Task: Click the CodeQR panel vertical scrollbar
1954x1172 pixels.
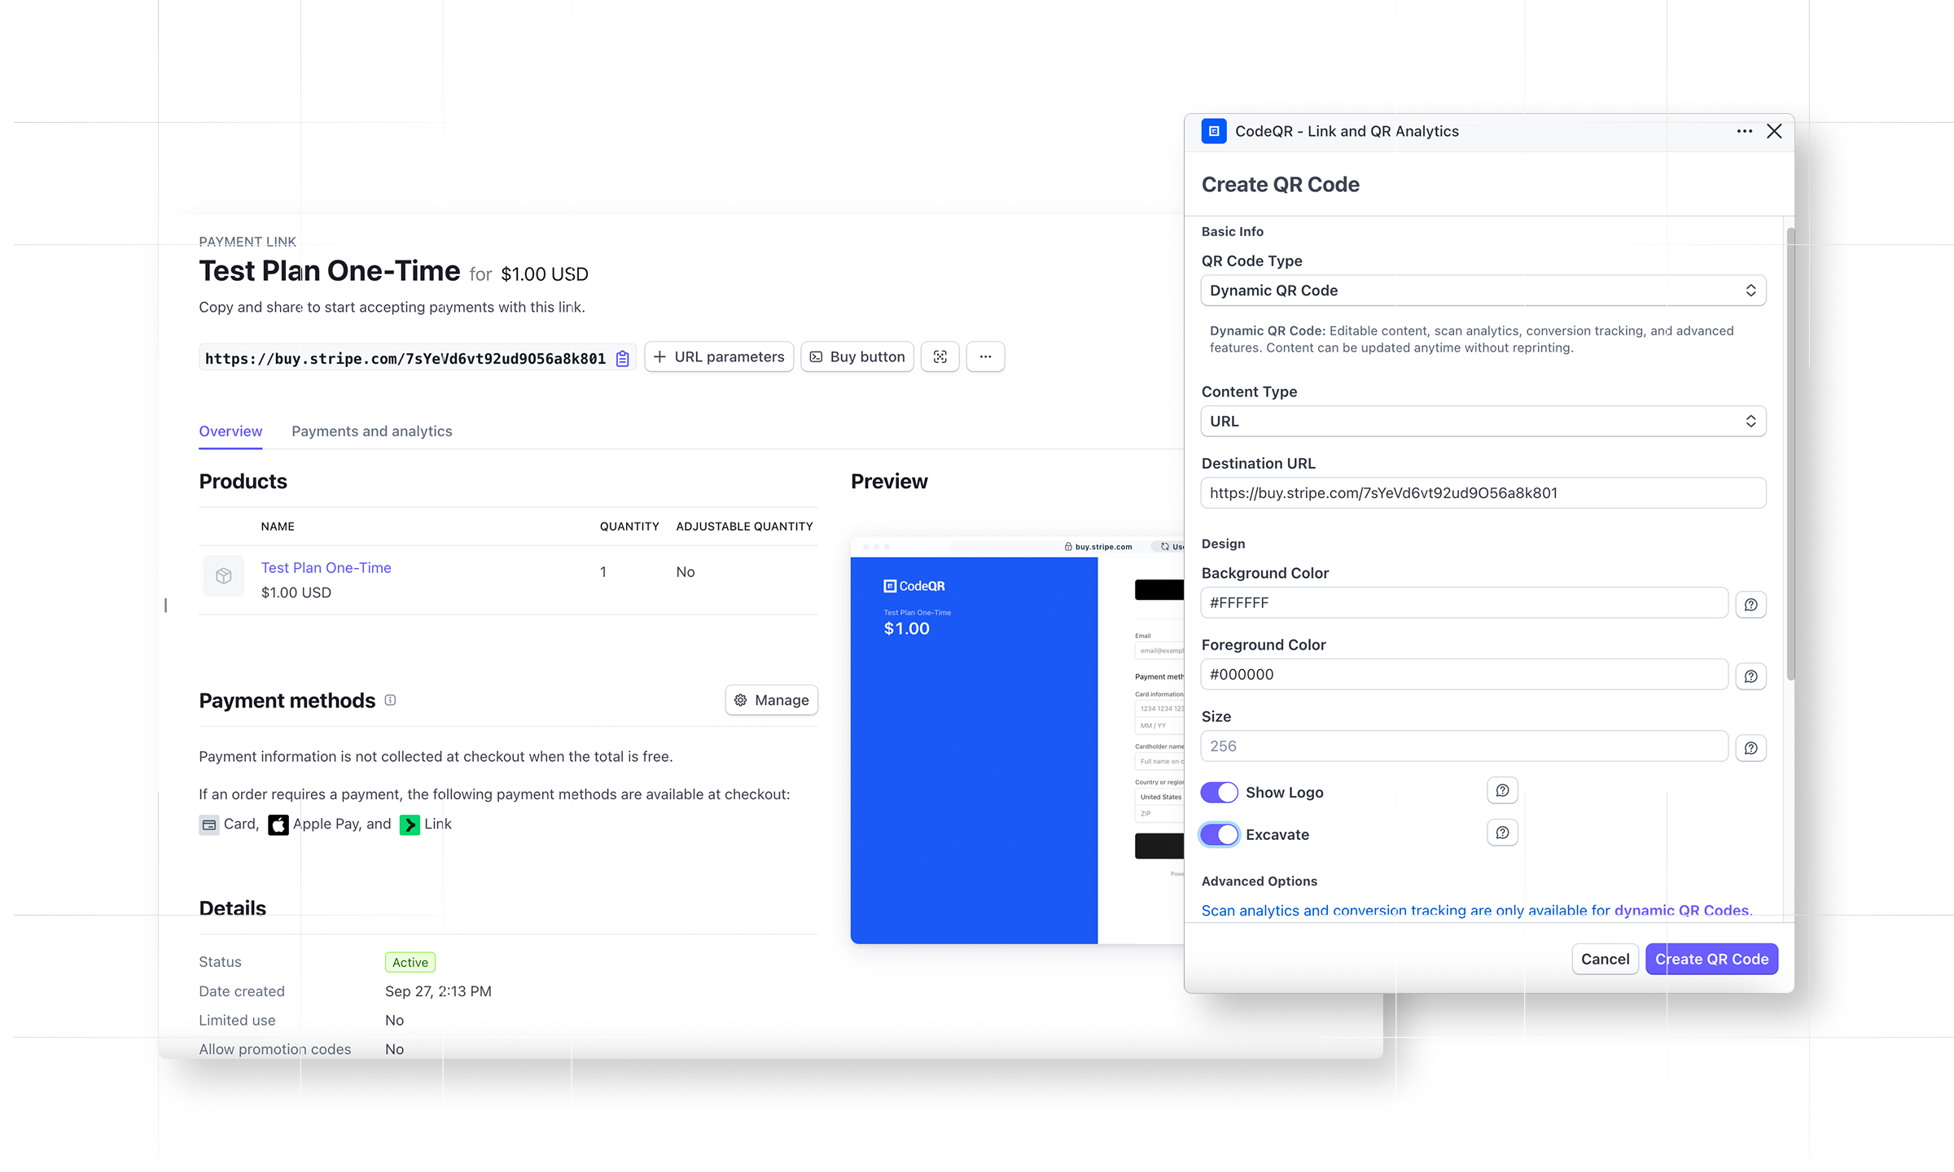Action: pyautogui.click(x=1790, y=453)
